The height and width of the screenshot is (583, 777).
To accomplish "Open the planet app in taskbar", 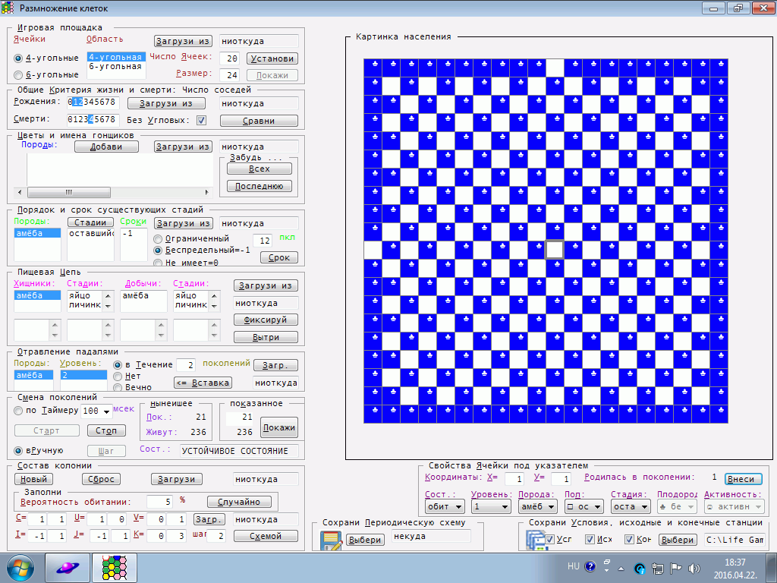I will pyautogui.click(x=67, y=567).
